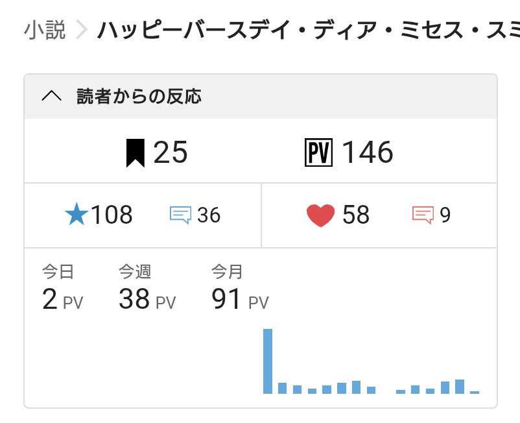
Task: Click the bookmark count 25
Action: tap(171, 153)
